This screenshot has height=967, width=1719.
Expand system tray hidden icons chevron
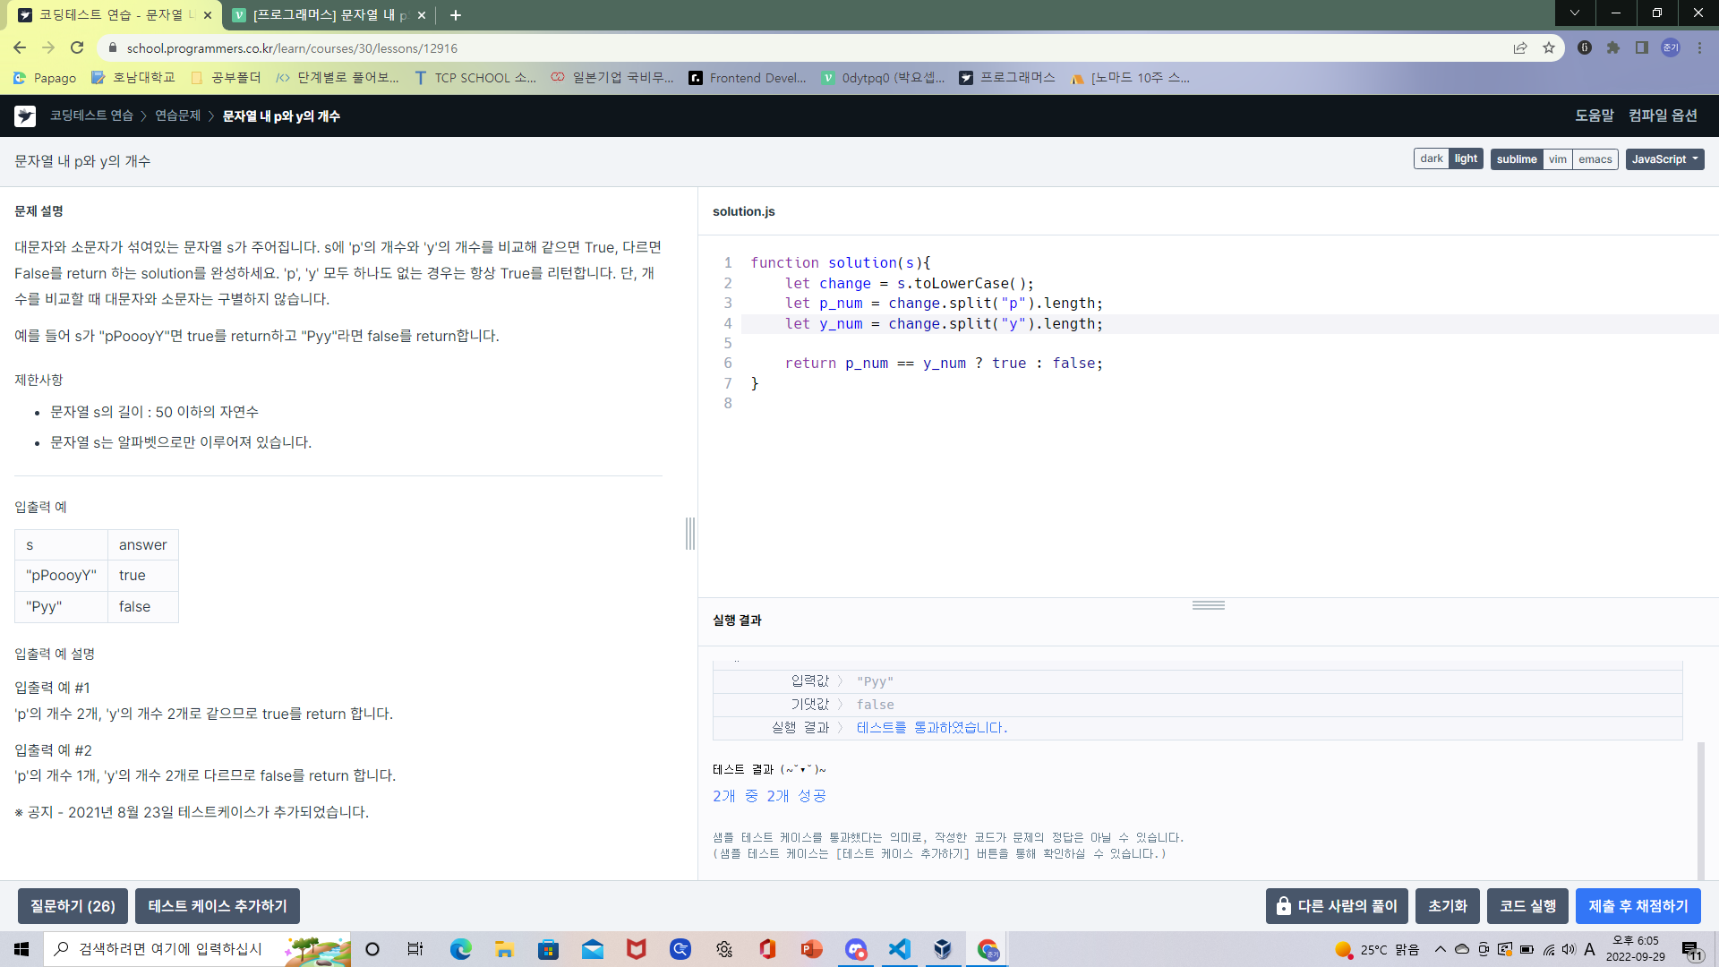[x=1440, y=949]
